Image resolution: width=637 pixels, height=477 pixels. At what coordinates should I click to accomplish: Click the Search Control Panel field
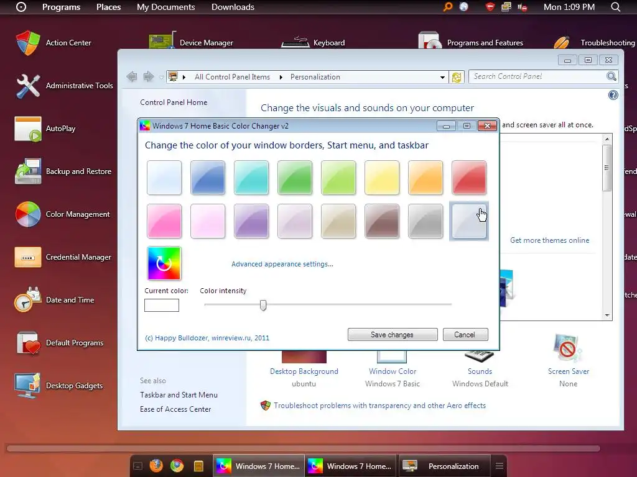[537, 76]
